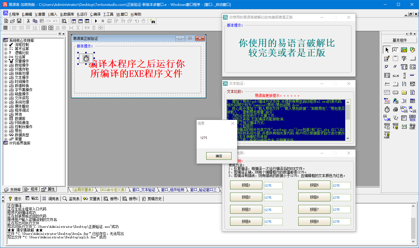419x248 pixels.
Task: Open the C.编译 menu
Action: pyautogui.click(x=95, y=14)
